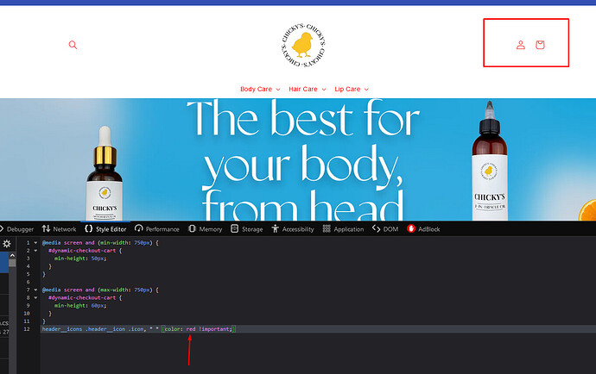Image resolution: width=596 pixels, height=374 pixels.
Task: Expand the Body Care menu
Action: 260,89
